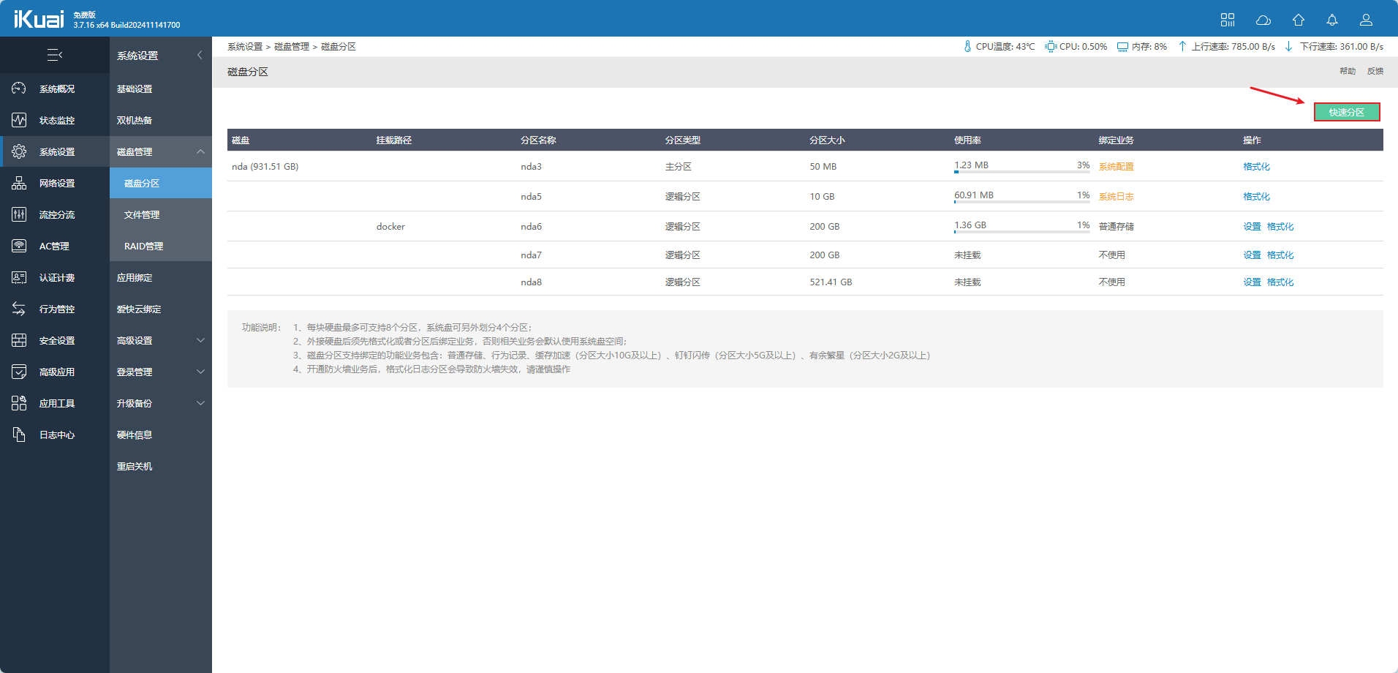Screen dimensions: 1398x673
Task: Go to home via the house icon
Action: [x=1298, y=20]
